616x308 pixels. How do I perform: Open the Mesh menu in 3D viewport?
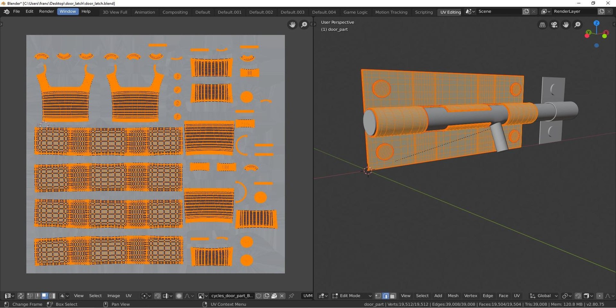pos(453,296)
